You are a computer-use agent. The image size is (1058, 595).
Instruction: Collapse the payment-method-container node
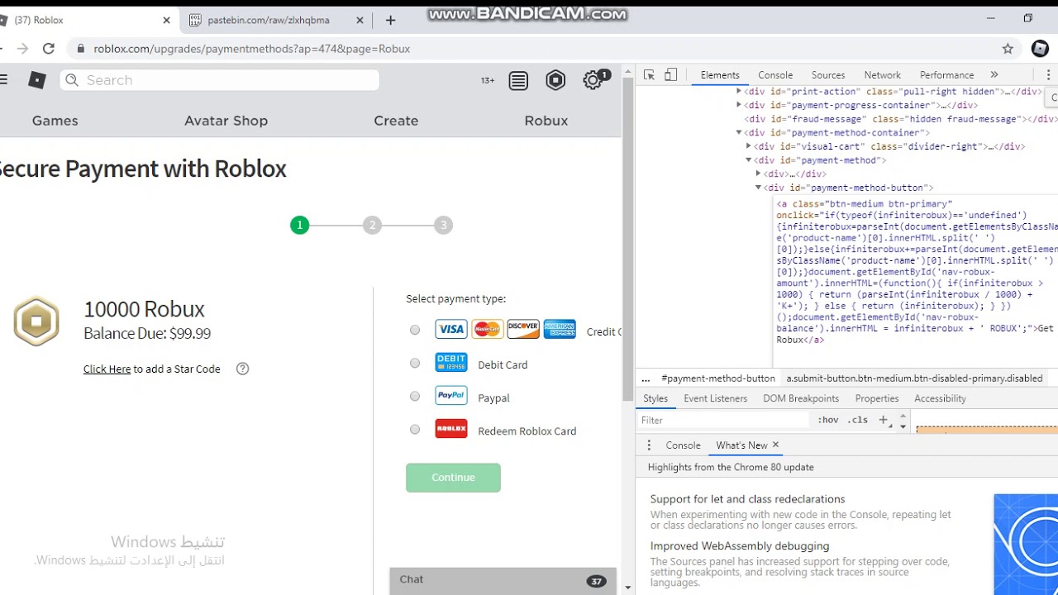point(739,132)
